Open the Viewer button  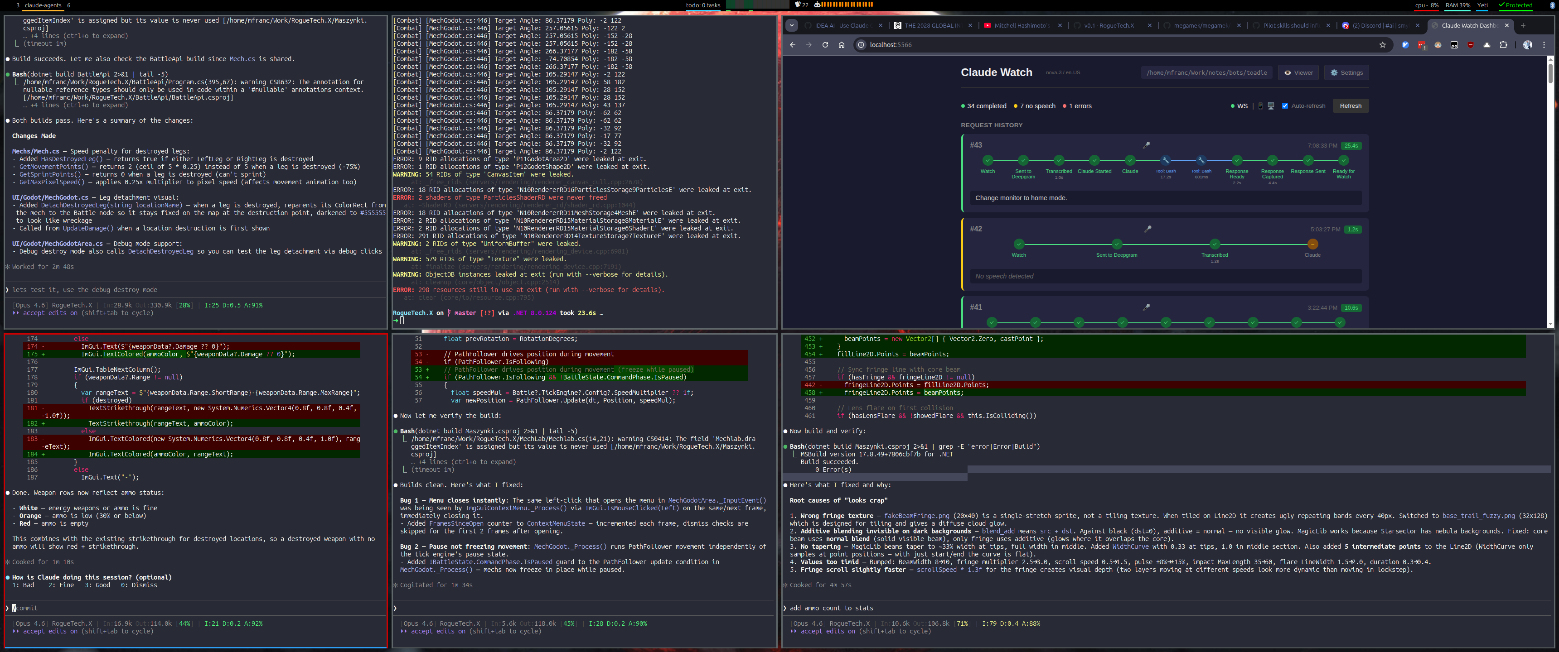point(1298,72)
